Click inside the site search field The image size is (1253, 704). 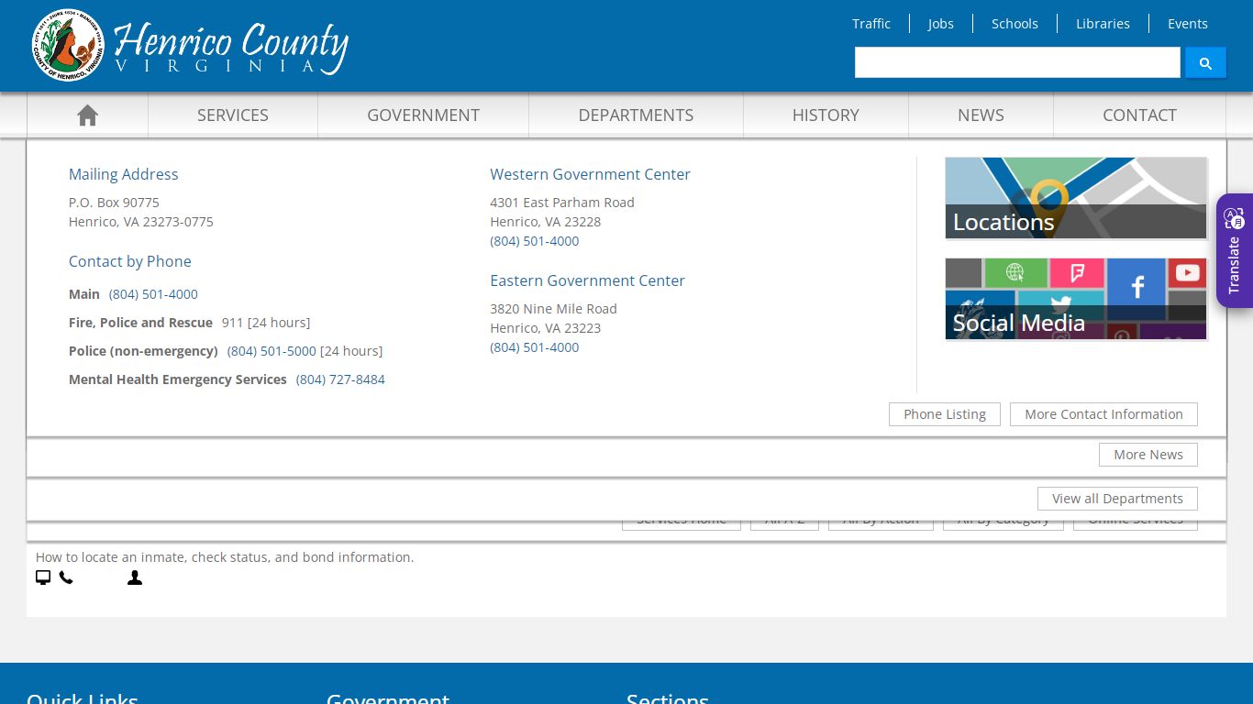tap(1017, 62)
